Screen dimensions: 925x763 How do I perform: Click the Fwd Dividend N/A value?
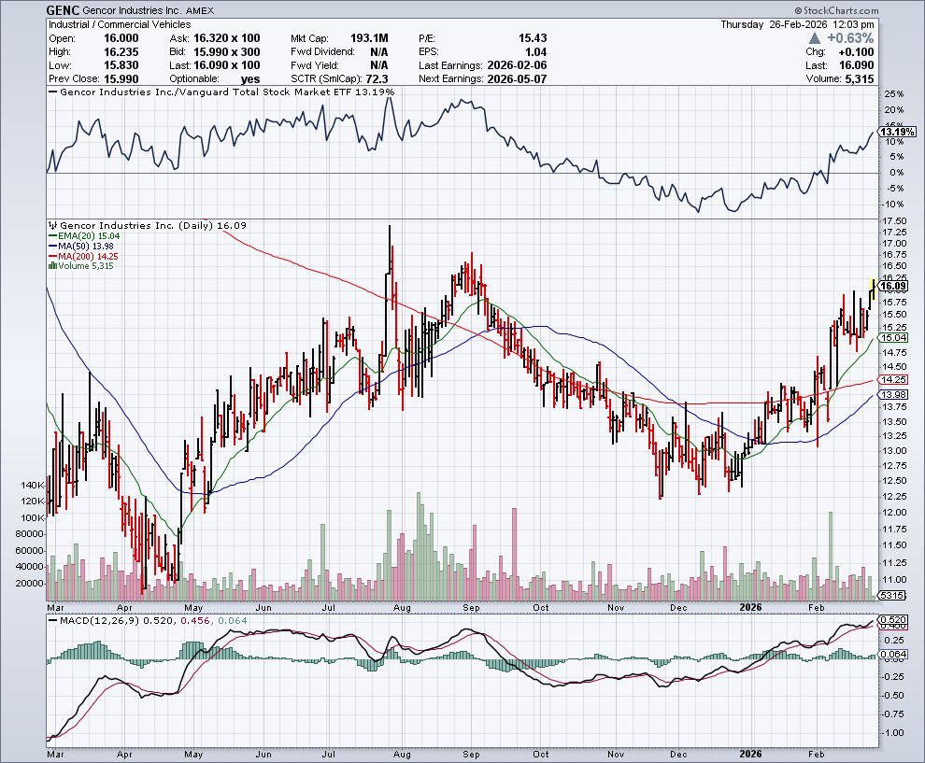(378, 52)
